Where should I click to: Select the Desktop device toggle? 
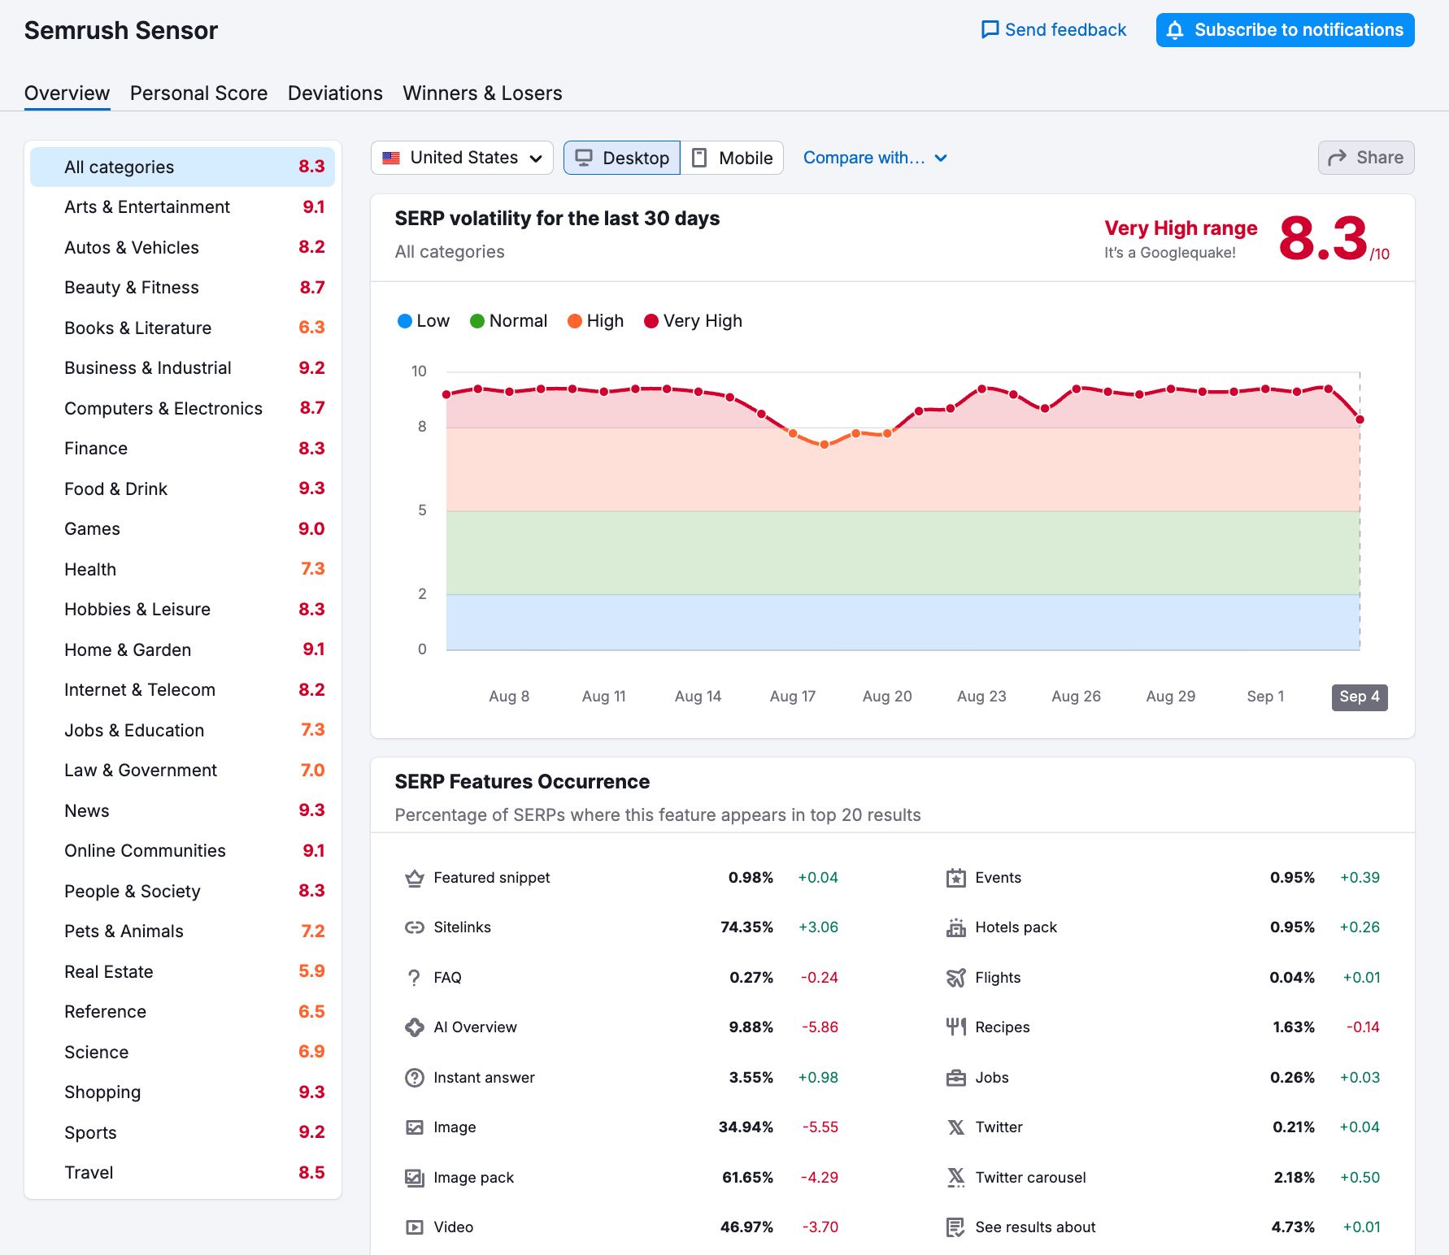[x=622, y=158]
